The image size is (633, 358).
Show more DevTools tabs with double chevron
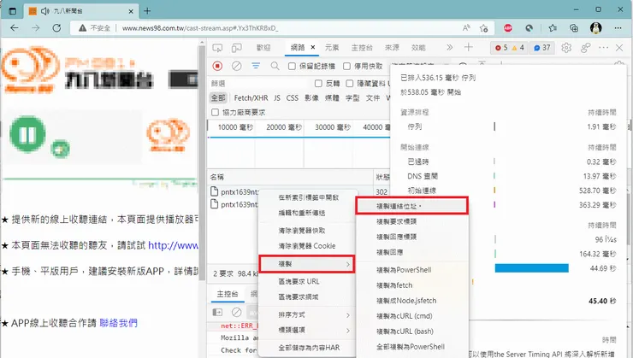tap(449, 48)
